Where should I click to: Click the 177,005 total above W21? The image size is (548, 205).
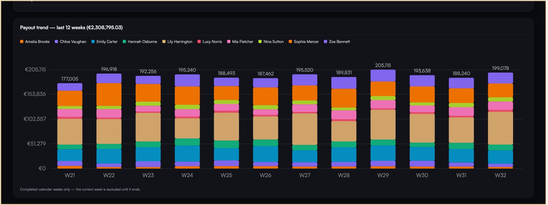70,79
